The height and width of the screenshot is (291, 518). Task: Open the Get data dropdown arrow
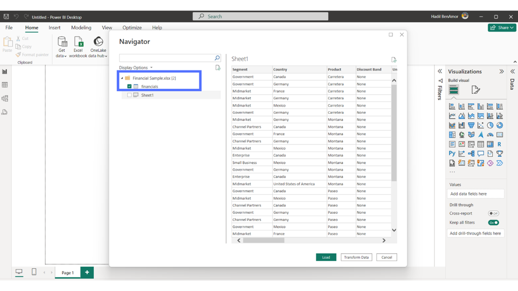pos(65,56)
